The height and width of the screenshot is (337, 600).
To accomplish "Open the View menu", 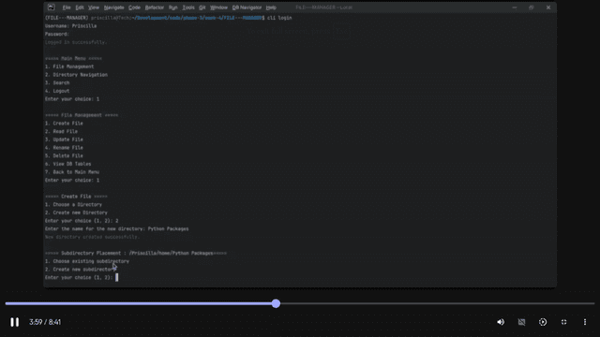I will [x=94, y=7].
